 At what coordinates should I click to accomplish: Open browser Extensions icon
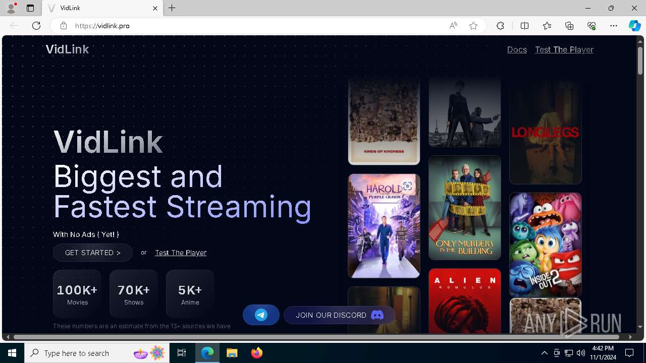click(500, 26)
